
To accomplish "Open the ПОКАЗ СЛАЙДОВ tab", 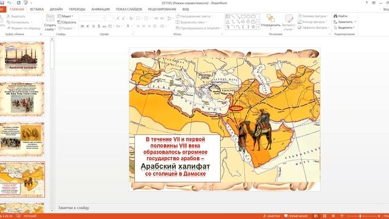I will (129, 9).
